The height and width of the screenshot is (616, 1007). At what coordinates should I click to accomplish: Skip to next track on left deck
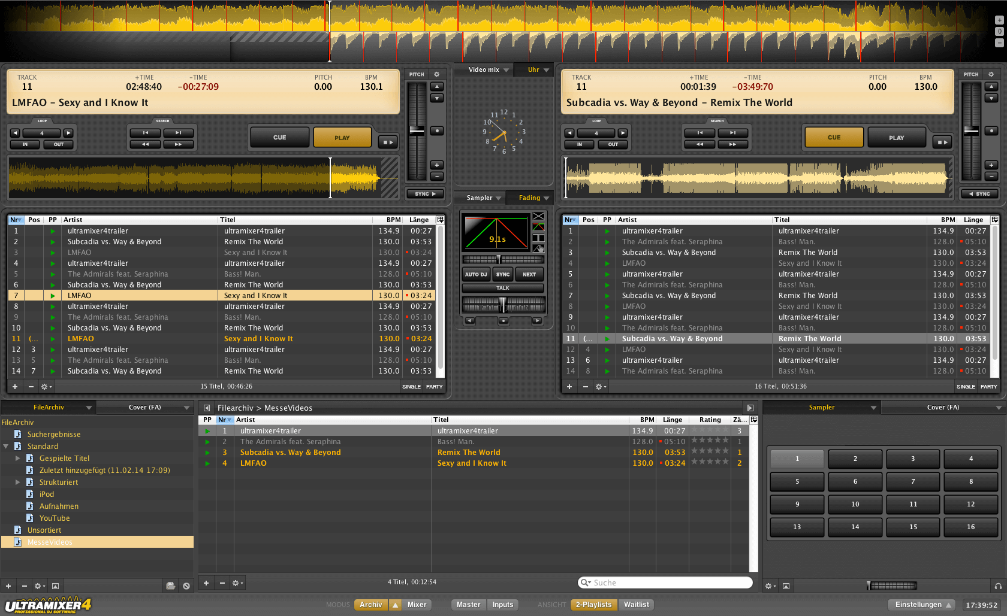(x=178, y=133)
